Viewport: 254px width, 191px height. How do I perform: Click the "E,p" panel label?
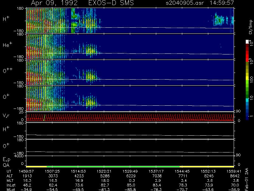pos(6,160)
